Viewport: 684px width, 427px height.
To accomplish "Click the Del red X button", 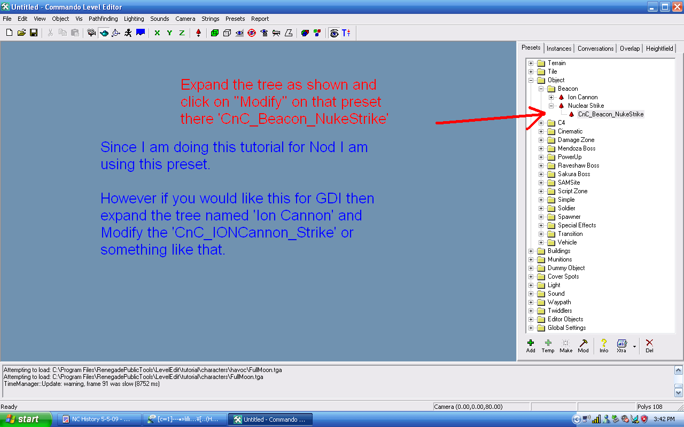I will click(x=649, y=345).
